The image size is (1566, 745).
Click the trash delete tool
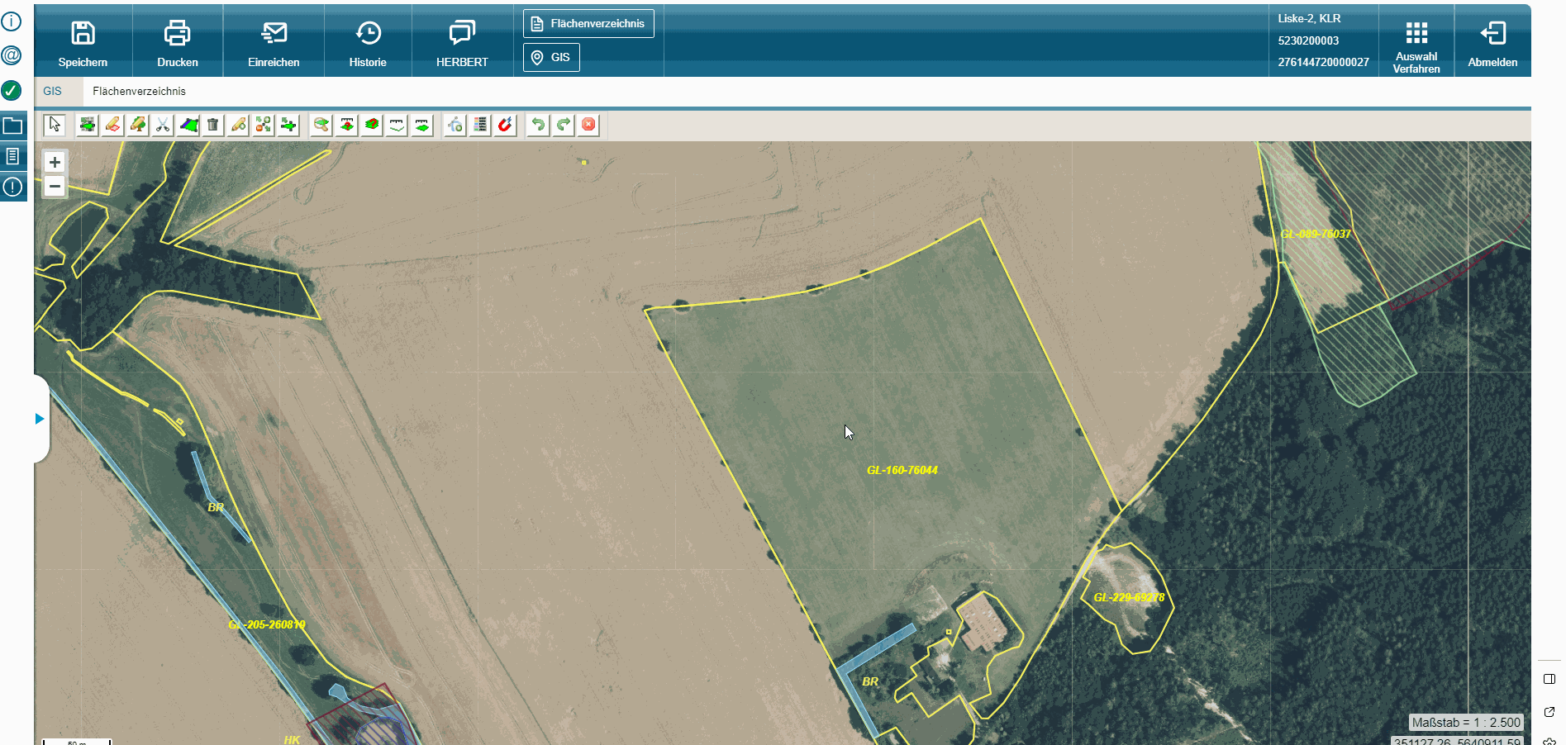point(213,125)
